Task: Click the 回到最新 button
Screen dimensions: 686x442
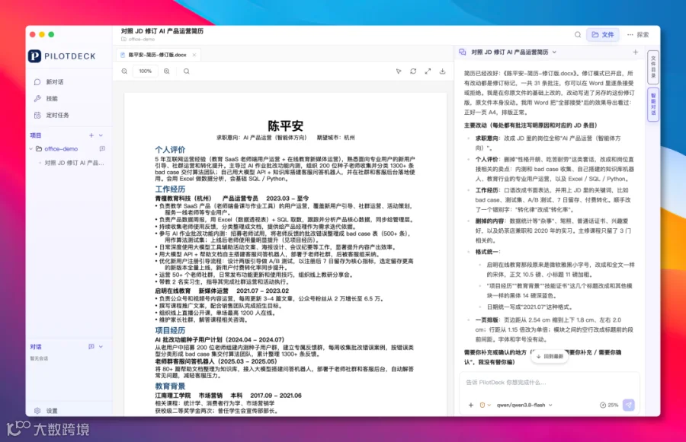Action: (550, 356)
